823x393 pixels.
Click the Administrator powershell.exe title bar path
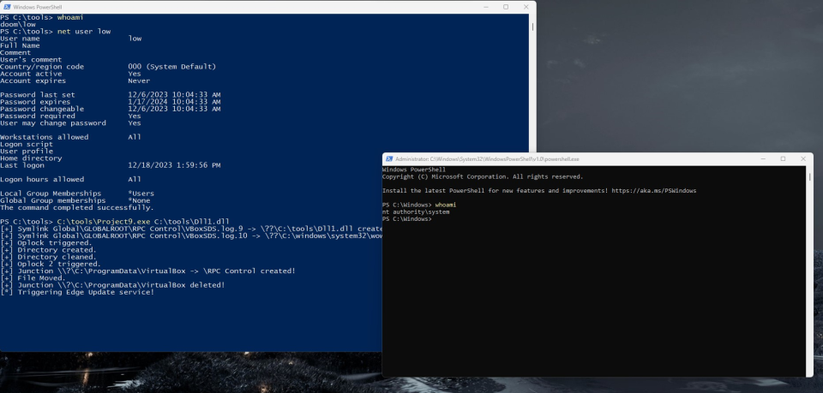click(487, 159)
